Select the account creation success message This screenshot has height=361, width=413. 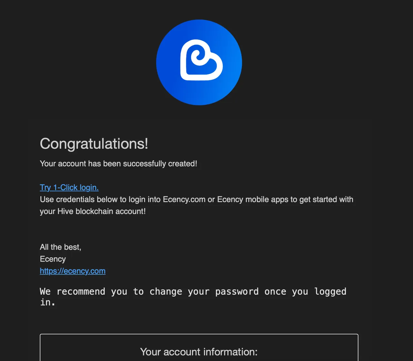(x=118, y=164)
